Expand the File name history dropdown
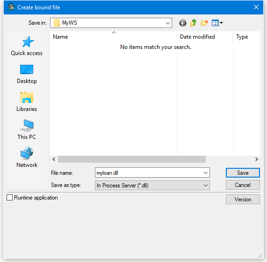The image size is (267, 262). [206, 173]
